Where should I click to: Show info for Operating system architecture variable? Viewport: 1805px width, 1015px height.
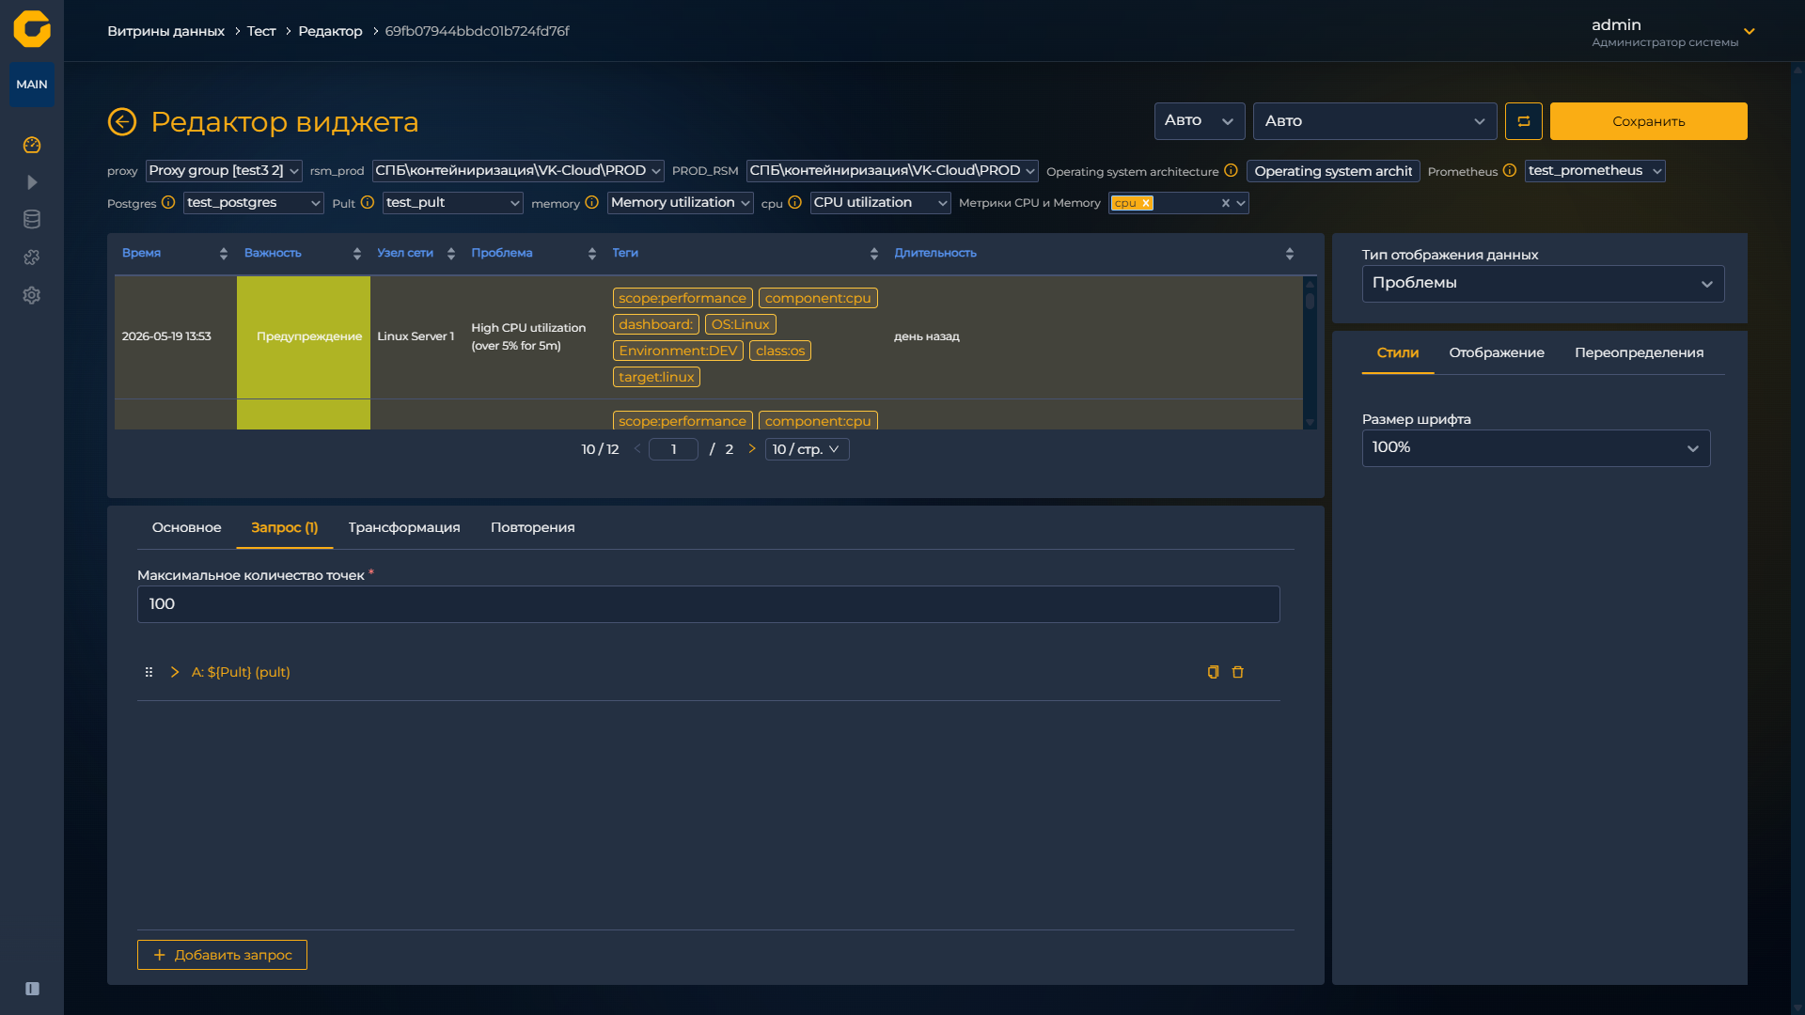click(x=1231, y=171)
